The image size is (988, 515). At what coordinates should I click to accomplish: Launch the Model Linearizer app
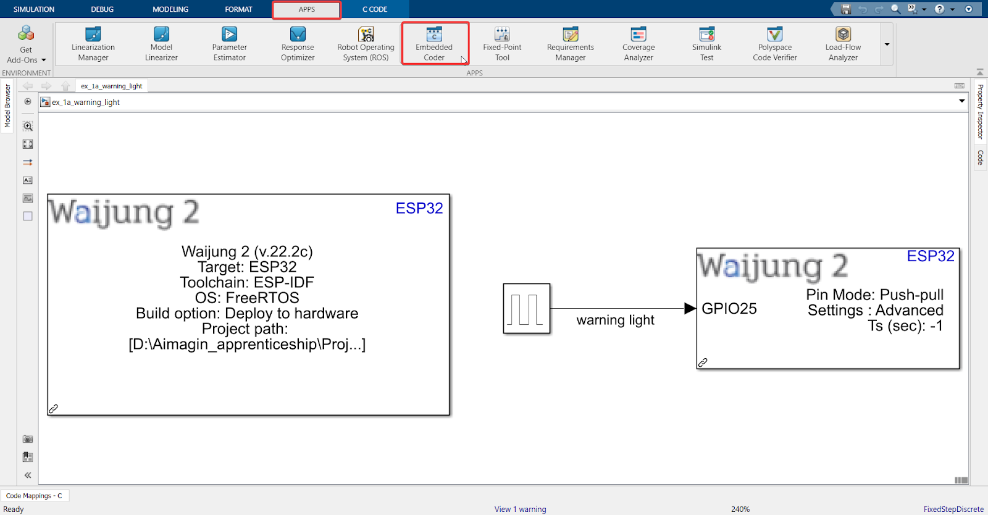click(161, 44)
